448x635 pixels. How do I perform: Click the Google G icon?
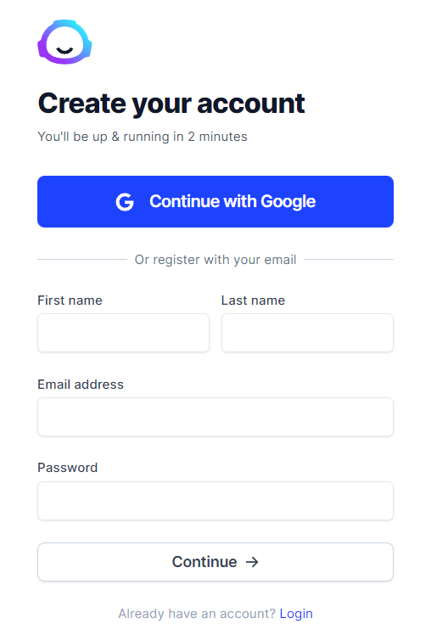[125, 202]
